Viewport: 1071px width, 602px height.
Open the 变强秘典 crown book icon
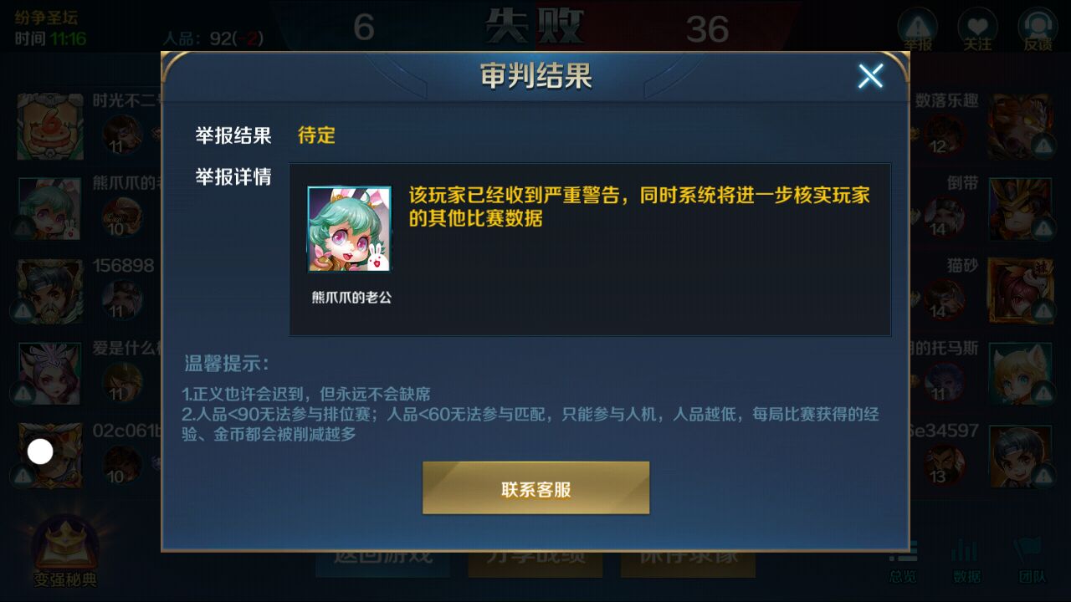65,551
